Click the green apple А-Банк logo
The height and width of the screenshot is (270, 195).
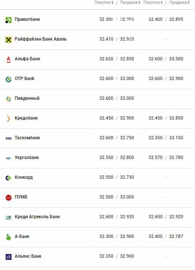tap(9, 237)
